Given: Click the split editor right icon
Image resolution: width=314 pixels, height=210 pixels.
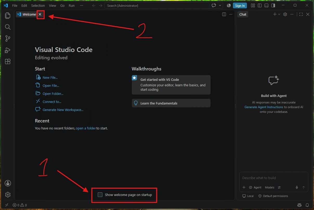Looking at the screenshot, I should pos(224,14).
